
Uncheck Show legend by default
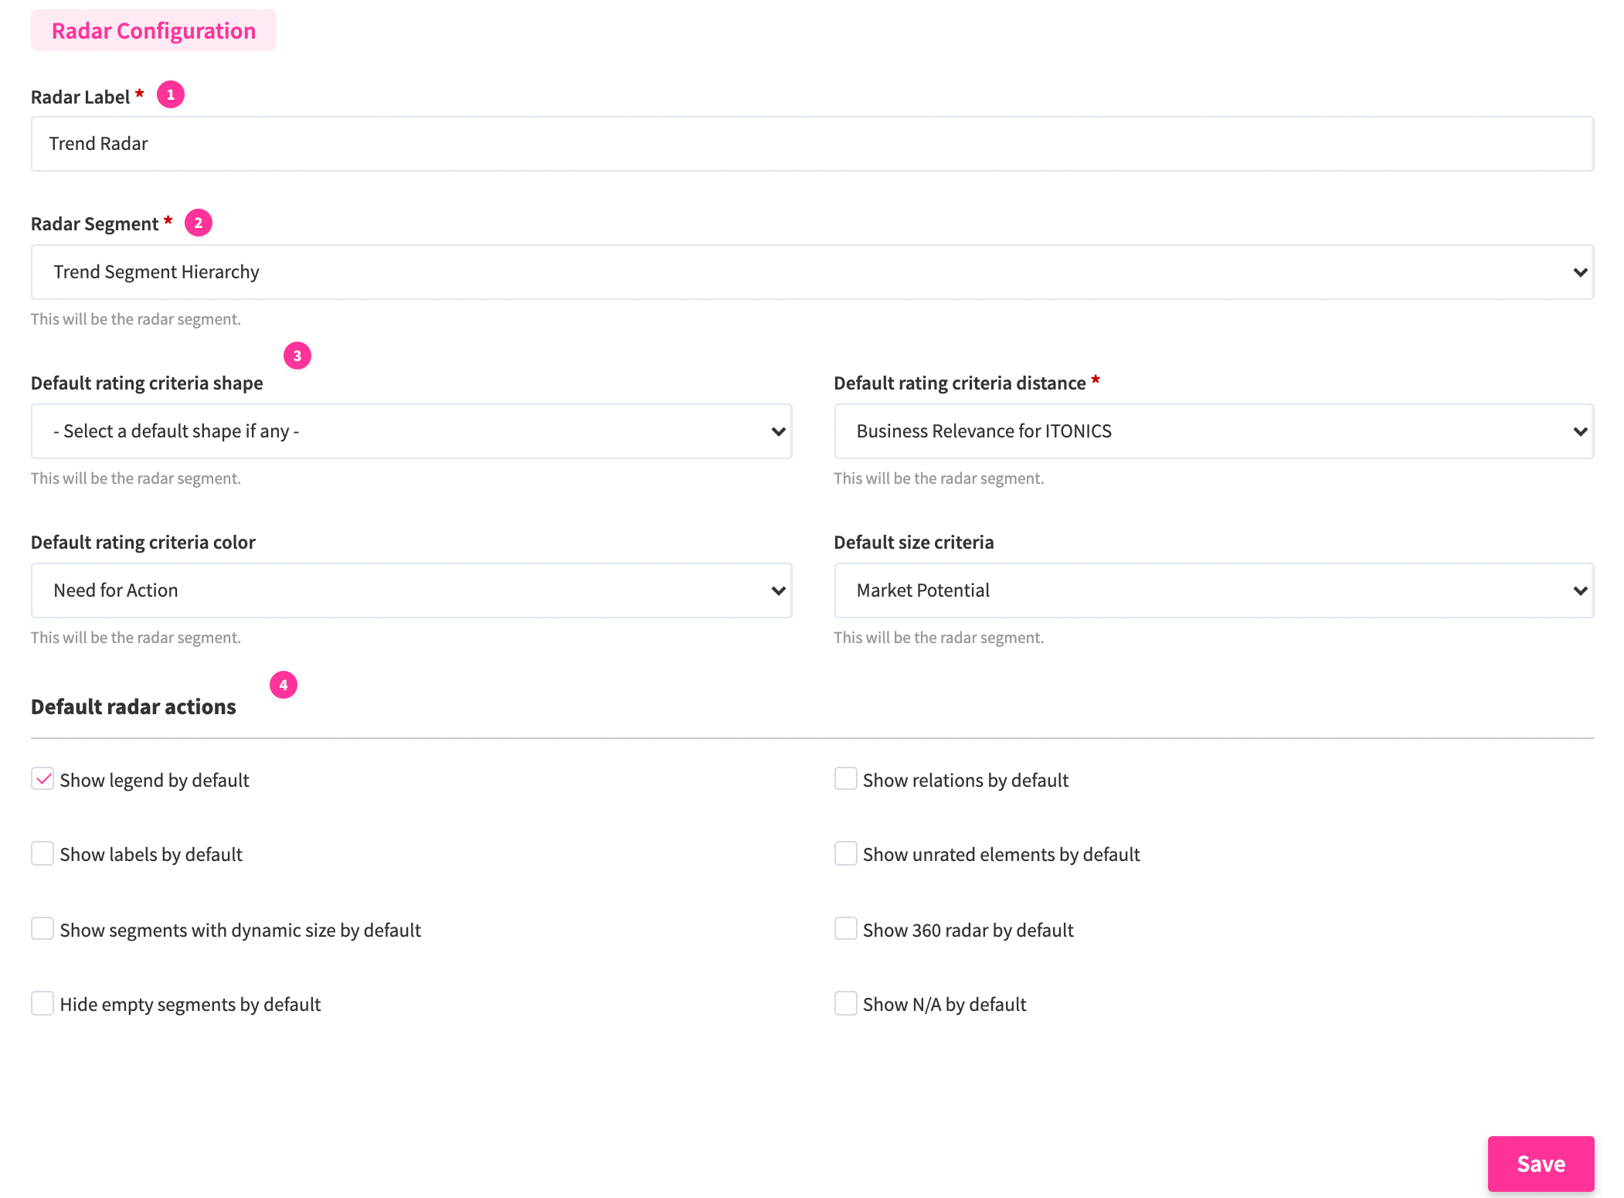coord(42,779)
